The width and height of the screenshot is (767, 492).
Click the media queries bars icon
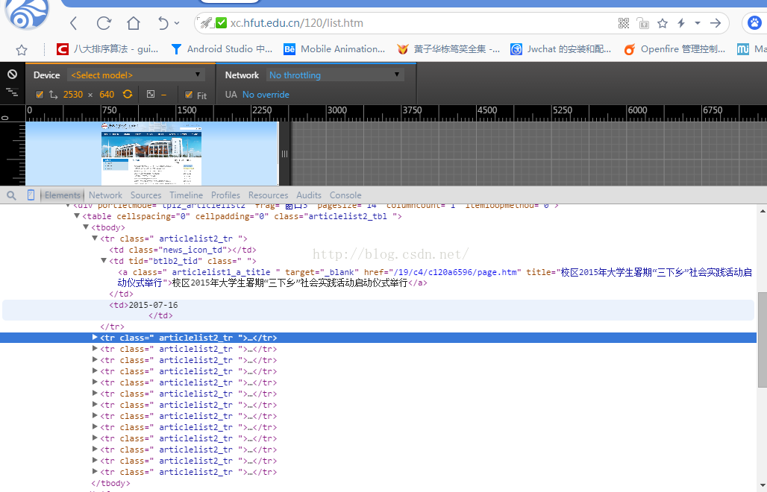point(12,92)
